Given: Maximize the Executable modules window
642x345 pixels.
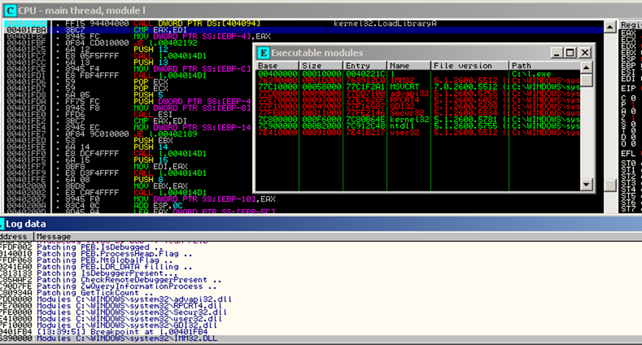Looking at the screenshot, I should pyautogui.click(x=571, y=53).
